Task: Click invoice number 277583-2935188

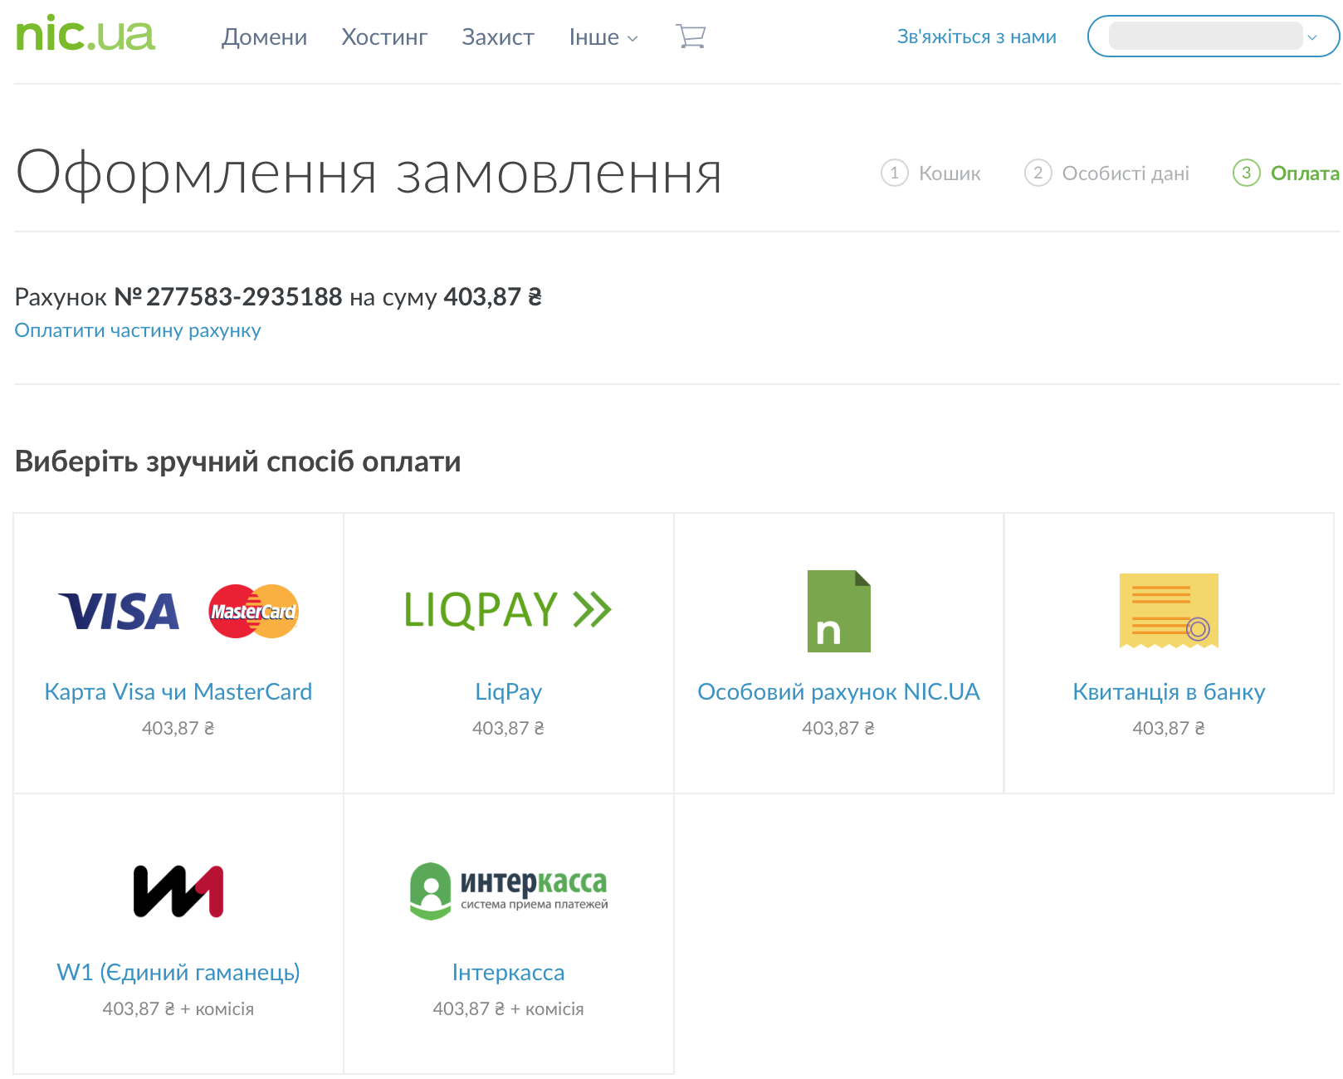Action: [244, 296]
